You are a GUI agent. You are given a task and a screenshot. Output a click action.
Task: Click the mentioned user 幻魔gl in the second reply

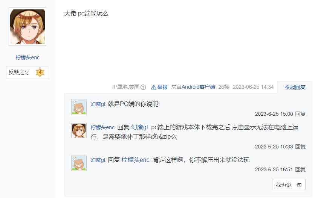139,127
